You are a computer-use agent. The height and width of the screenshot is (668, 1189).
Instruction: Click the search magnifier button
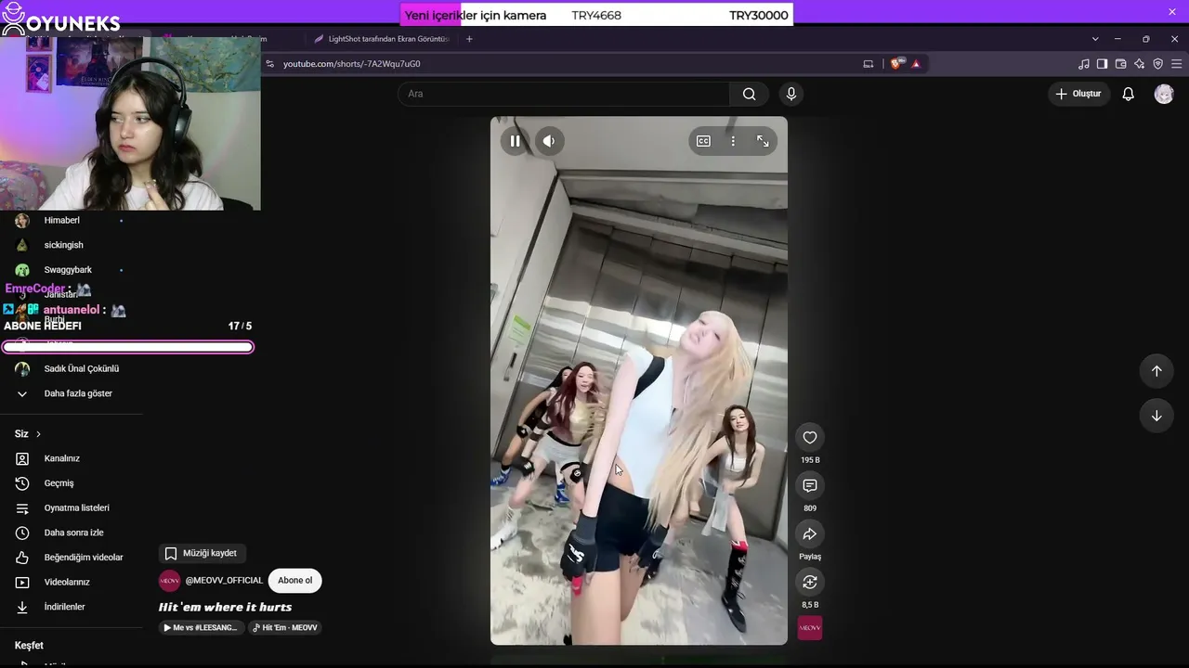tap(750, 94)
